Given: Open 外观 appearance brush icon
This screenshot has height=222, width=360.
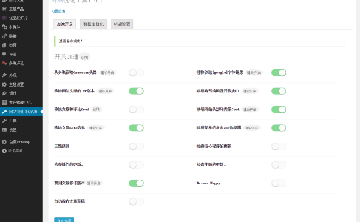Looking at the screenshot, I should pyautogui.click(x=4, y=75).
